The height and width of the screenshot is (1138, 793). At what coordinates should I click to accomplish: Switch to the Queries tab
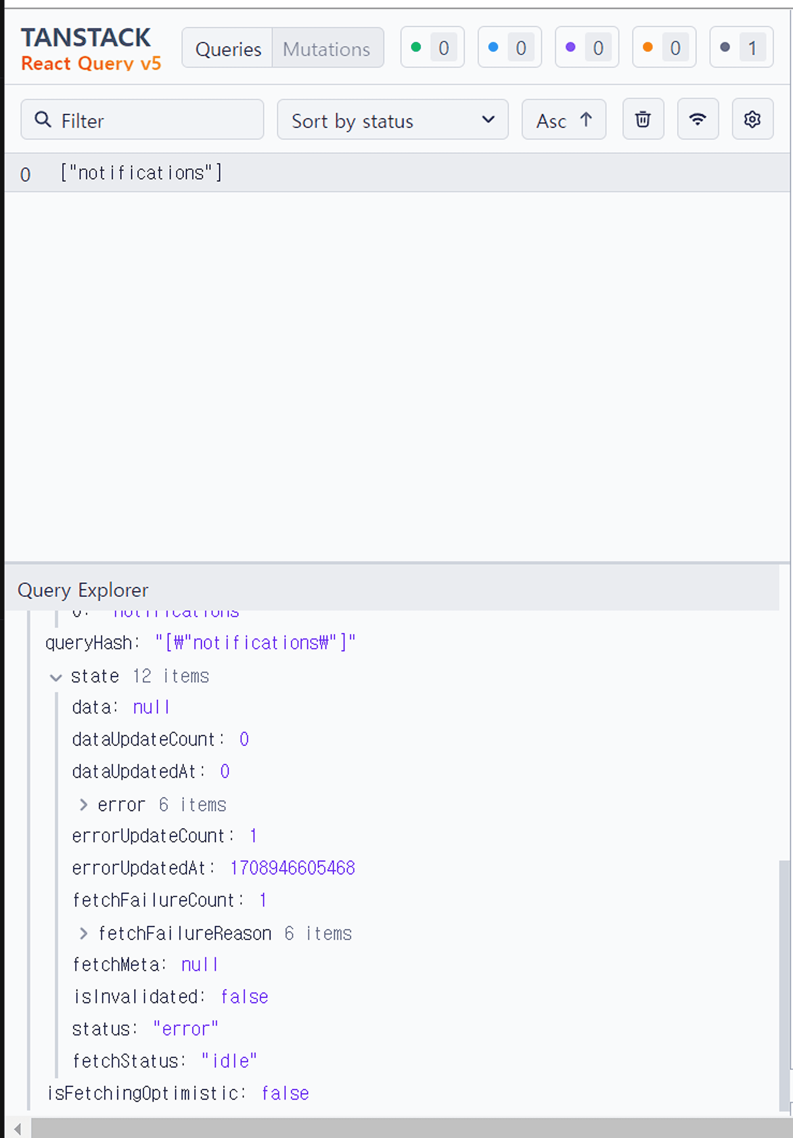point(228,48)
